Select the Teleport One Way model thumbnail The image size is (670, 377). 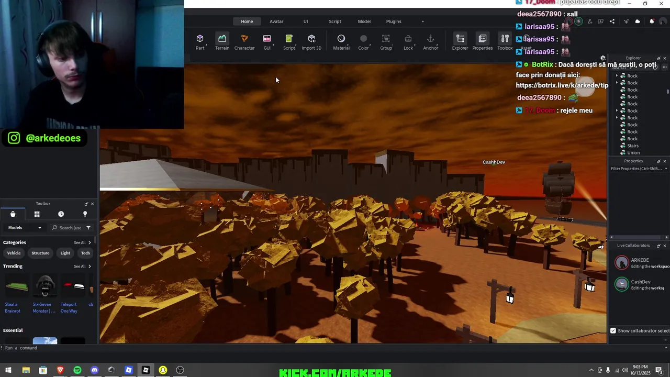coord(73,286)
